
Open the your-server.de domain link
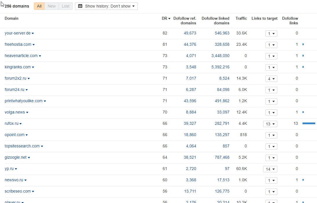(18, 33)
